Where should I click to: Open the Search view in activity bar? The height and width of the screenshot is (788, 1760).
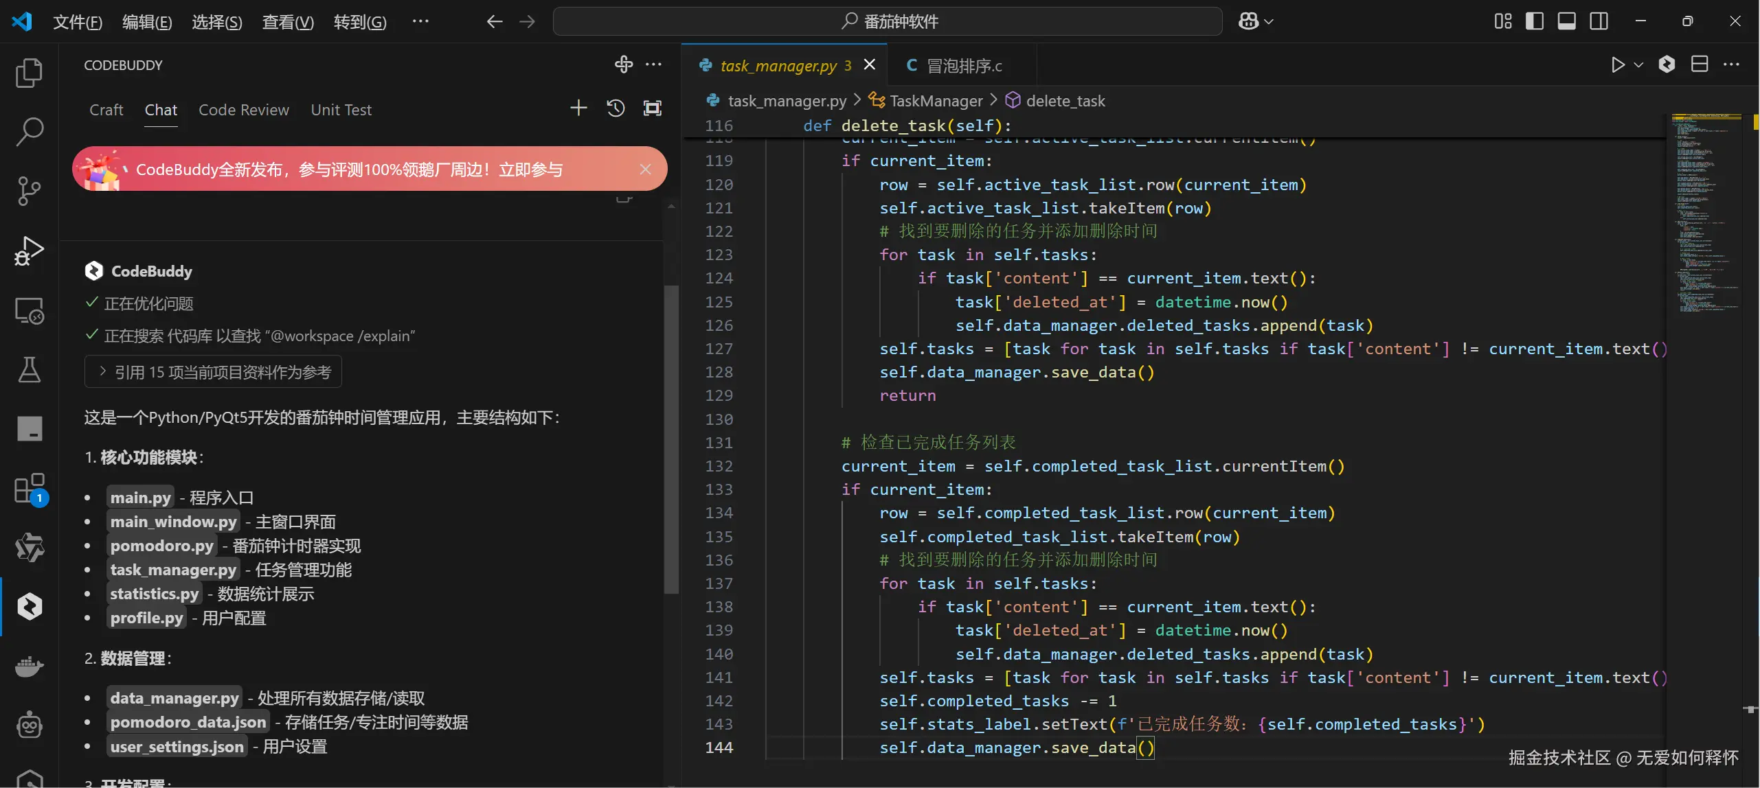click(x=29, y=131)
